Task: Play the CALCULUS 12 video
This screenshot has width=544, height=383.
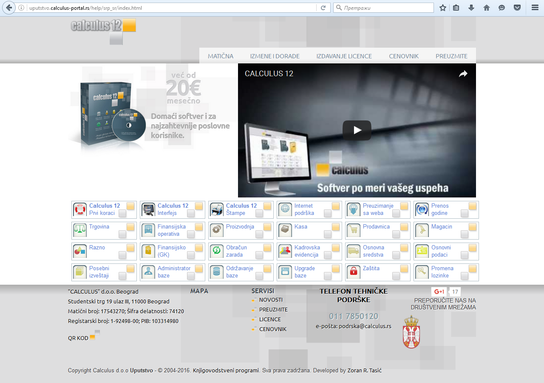Action: coord(357,130)
